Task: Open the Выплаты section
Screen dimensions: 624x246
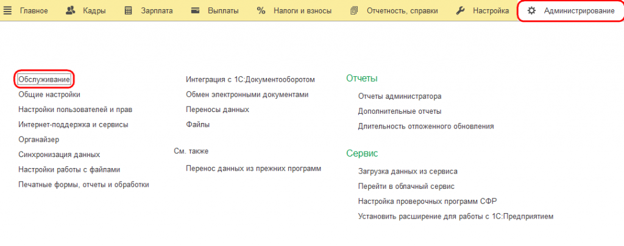Action: [x=223, y=11]
